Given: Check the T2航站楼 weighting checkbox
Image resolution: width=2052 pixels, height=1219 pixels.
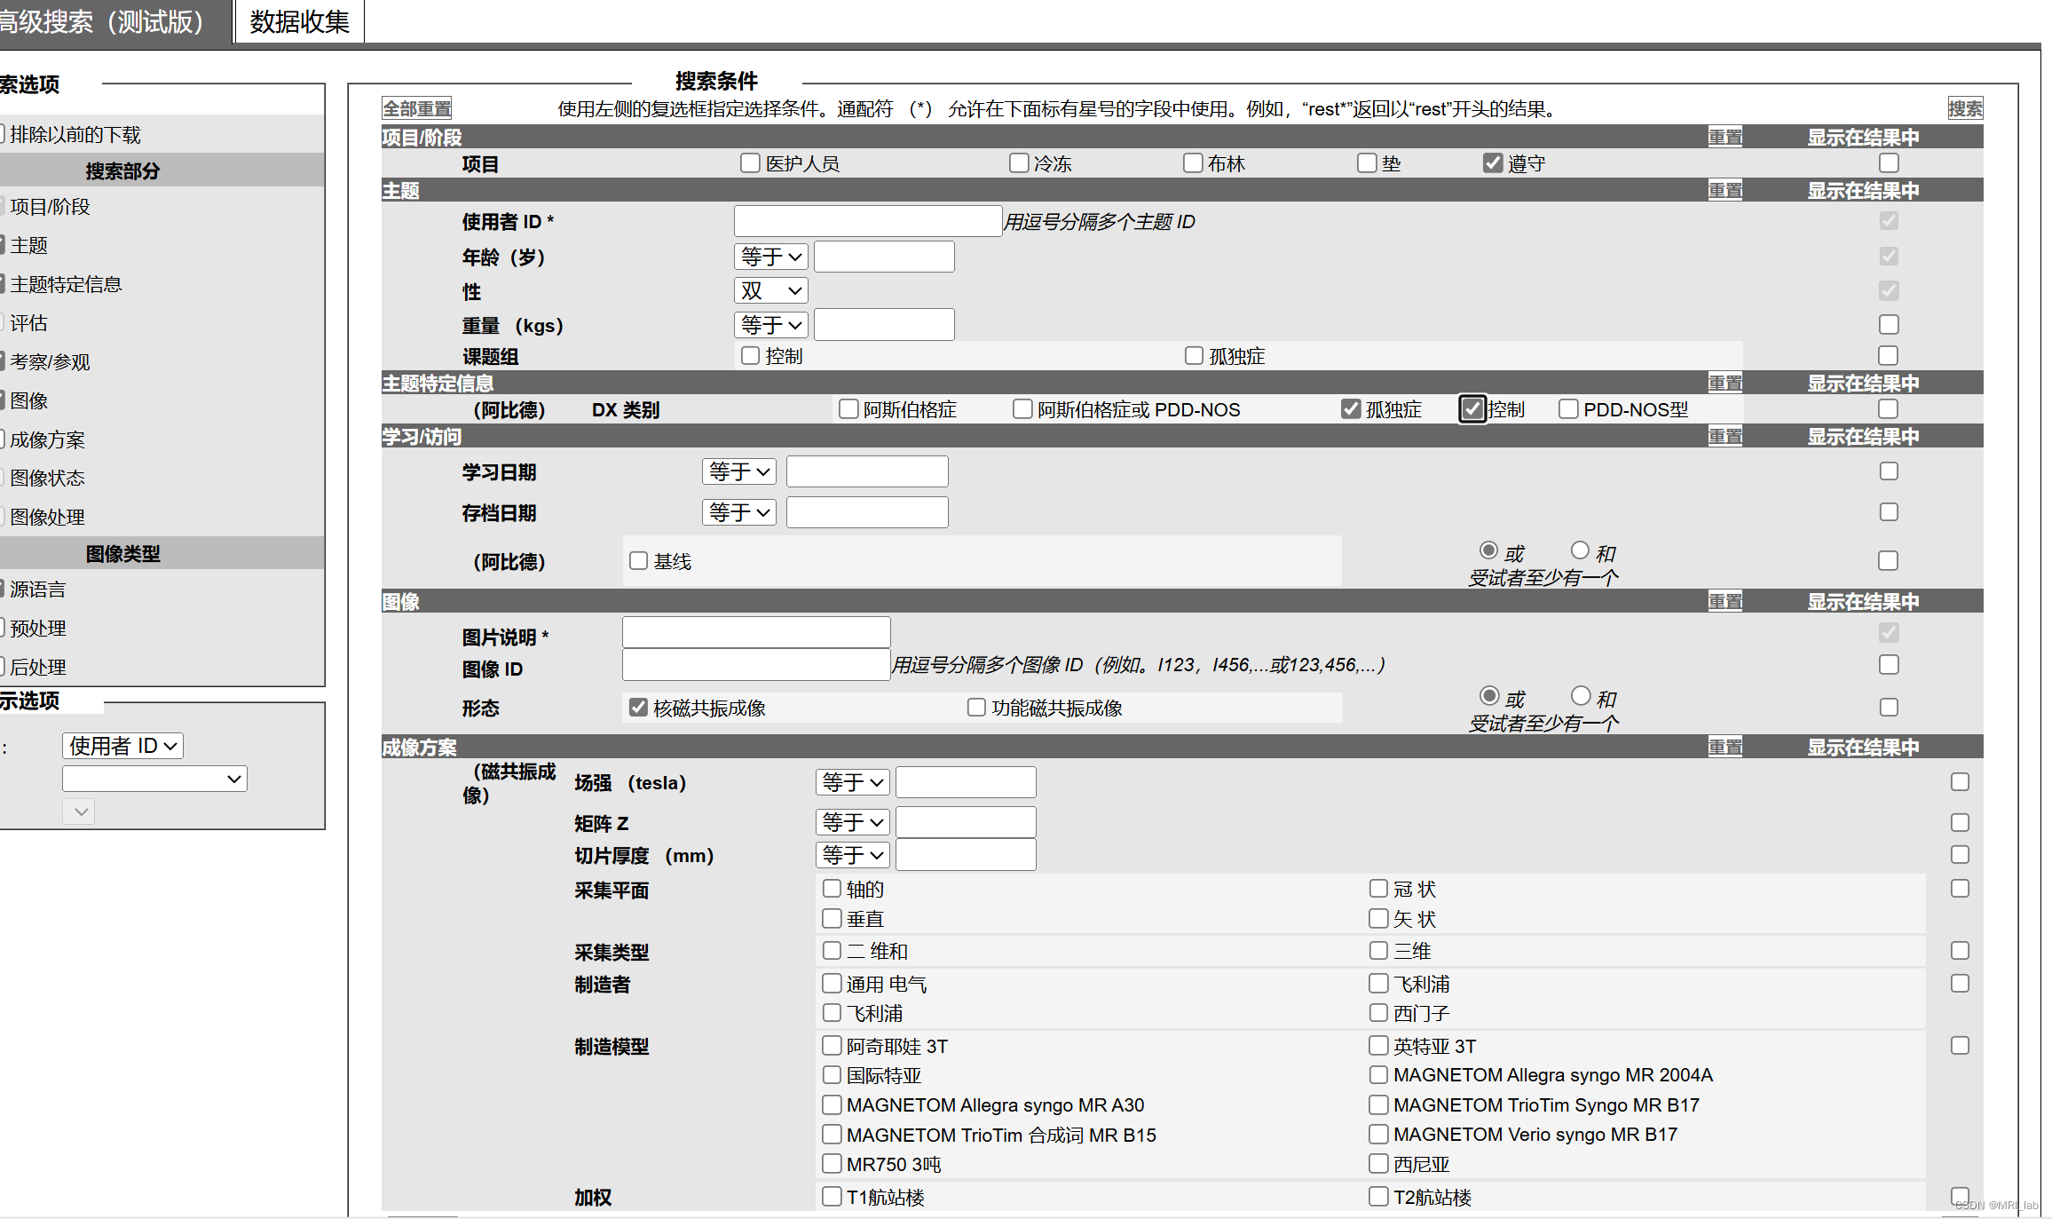Looking at the screenshot, I should (x=1378, y=1196).
